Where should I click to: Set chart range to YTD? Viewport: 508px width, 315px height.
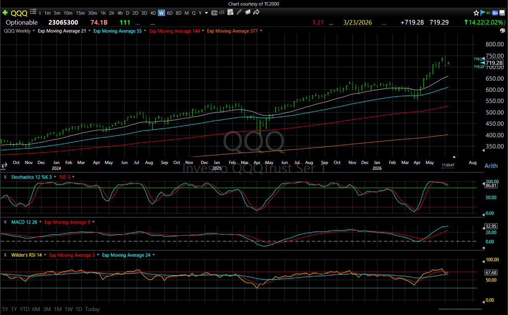tap(25, 309)
